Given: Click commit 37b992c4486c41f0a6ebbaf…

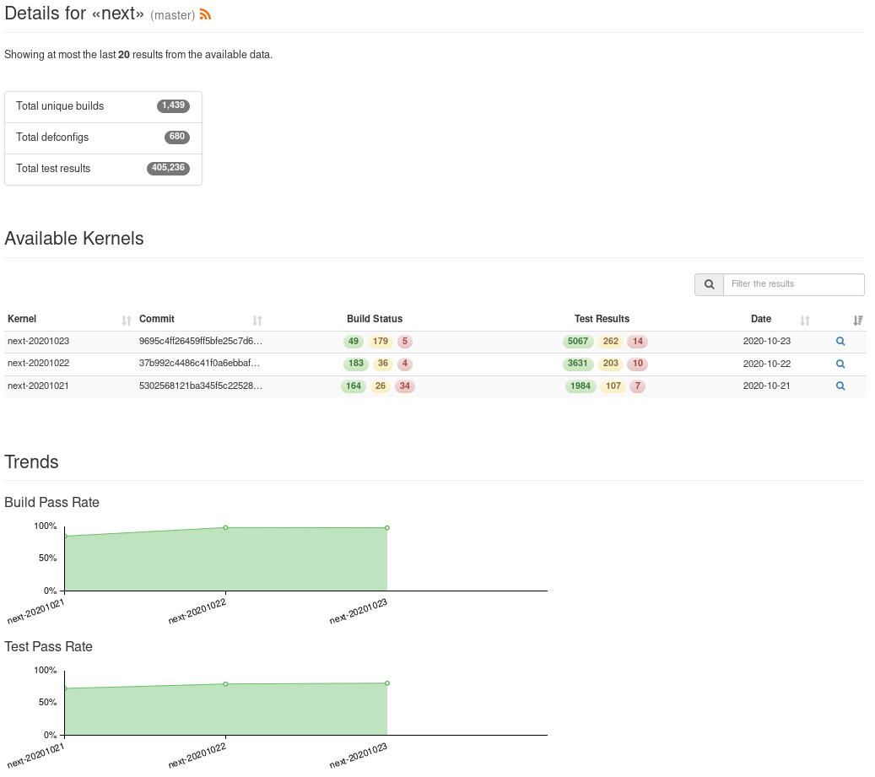Looking at the screenshot, I should tap(199, 363).
